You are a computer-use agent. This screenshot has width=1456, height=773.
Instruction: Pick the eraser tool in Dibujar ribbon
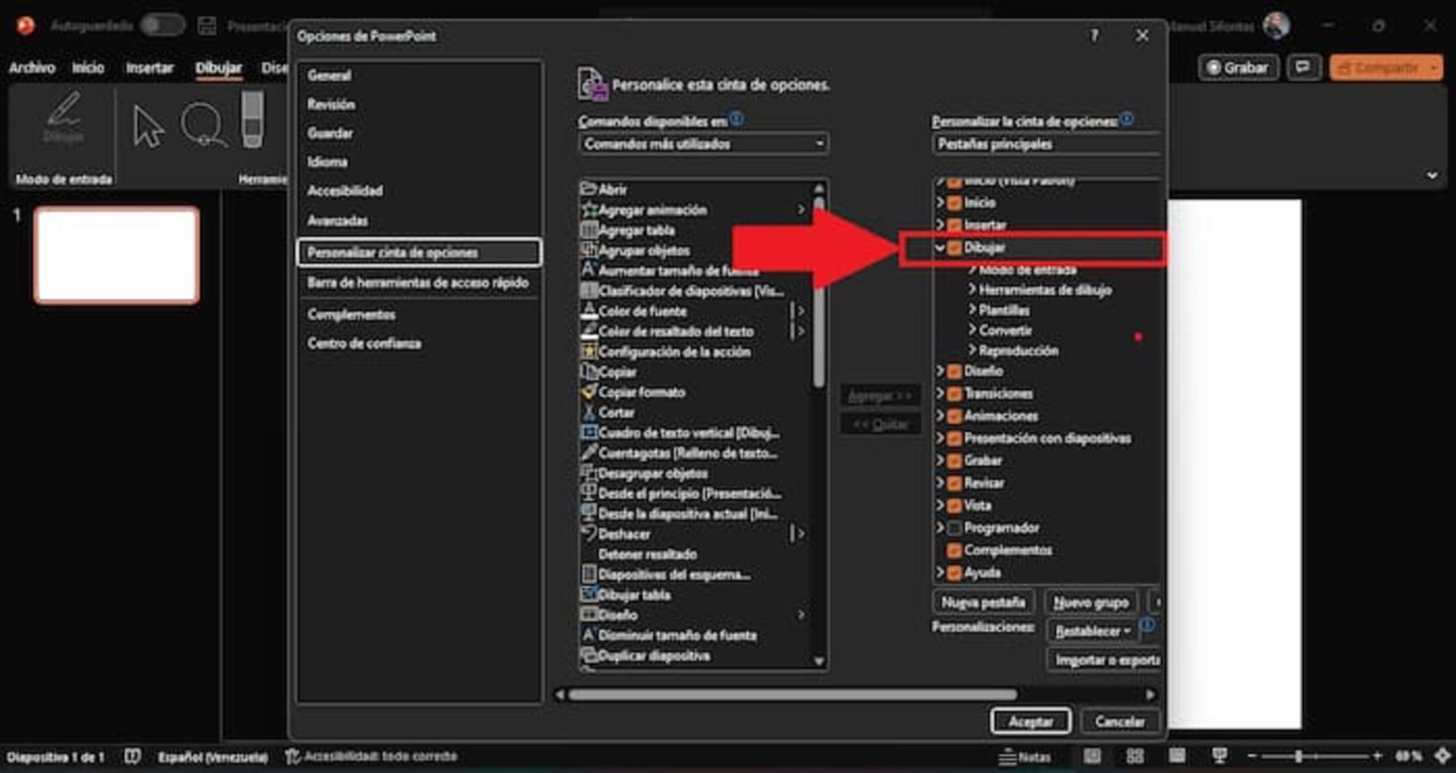(251, 120)
